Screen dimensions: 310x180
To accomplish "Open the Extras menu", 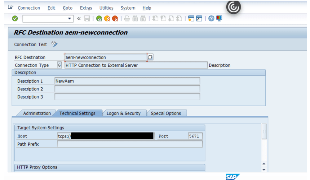I will click(86, 8).
